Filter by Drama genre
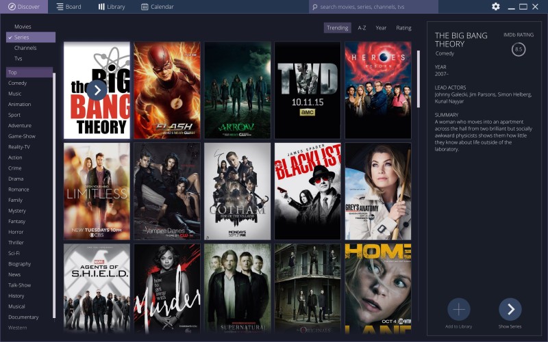 click(x=16, y=179)
